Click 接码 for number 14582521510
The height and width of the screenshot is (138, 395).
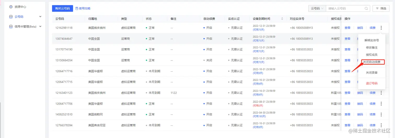tap(360, 114)
